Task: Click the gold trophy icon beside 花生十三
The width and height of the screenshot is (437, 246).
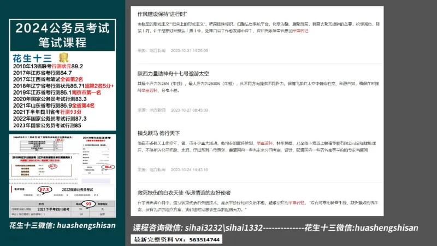Action: tap(64, 57)
